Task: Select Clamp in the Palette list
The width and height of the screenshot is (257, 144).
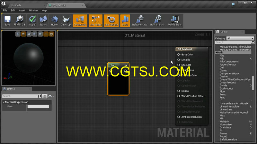Action: point(223,70)
